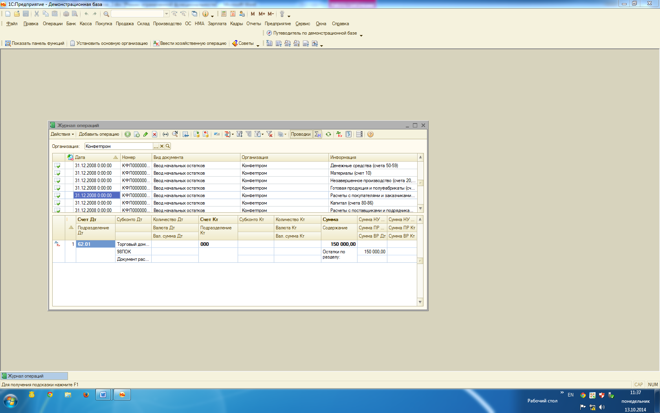This screenshot has width=660, height=413.
Task: Click the date interval (↔) icon
Action: click(x=166, y=134)
